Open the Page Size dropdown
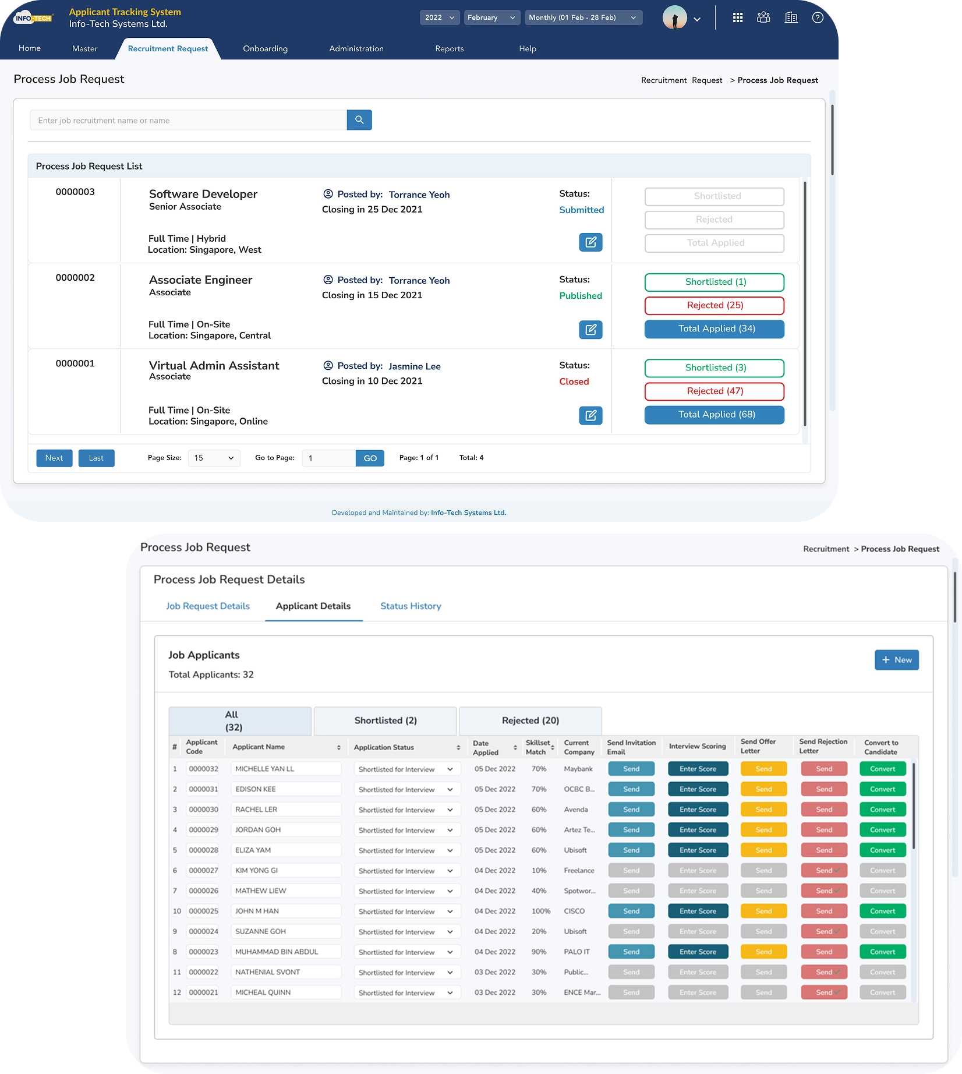Screen dimensions: 962x1074 (x=214, y=458)
